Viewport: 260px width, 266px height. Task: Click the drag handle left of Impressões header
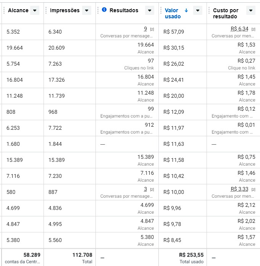tap(45, 10)
